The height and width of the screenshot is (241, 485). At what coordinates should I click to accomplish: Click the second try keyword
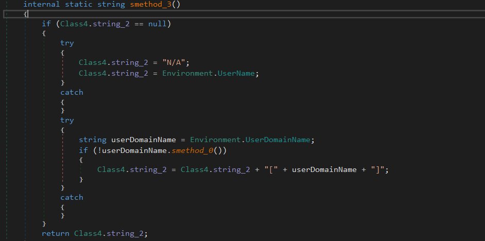coord(67,120)
